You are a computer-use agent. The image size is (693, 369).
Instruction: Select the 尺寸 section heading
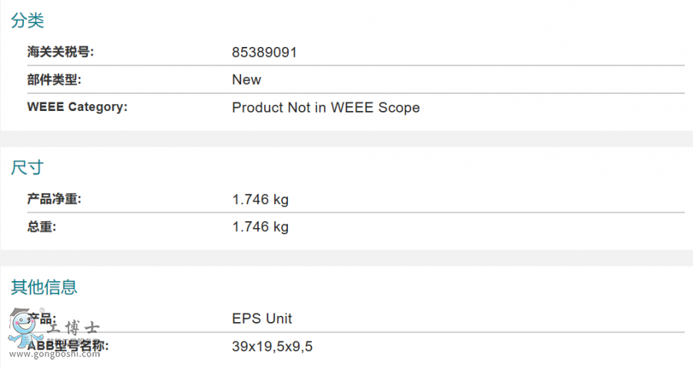point(27,166)
